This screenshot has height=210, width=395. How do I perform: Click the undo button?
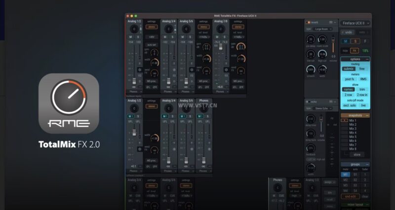click(x=347, y=33)
